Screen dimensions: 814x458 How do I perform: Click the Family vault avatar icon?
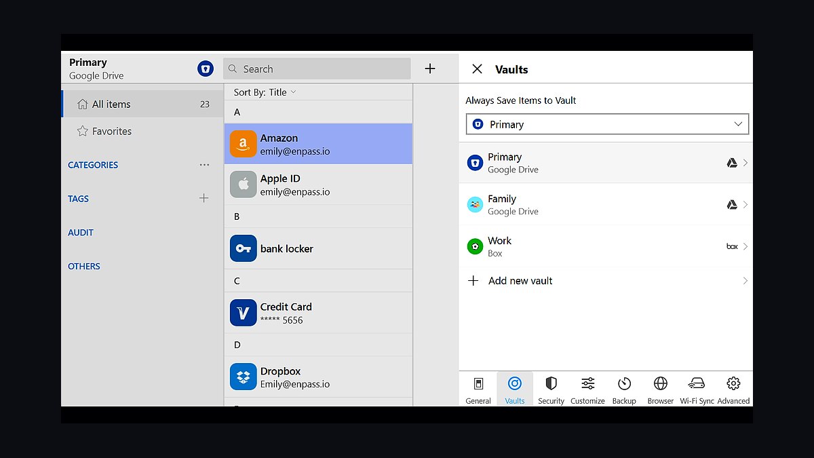(475, 204)
